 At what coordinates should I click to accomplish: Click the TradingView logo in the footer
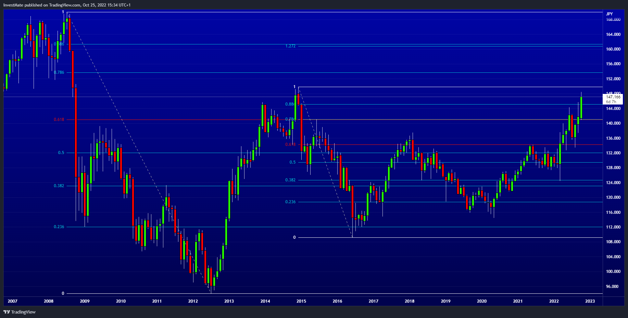point(20,312)
